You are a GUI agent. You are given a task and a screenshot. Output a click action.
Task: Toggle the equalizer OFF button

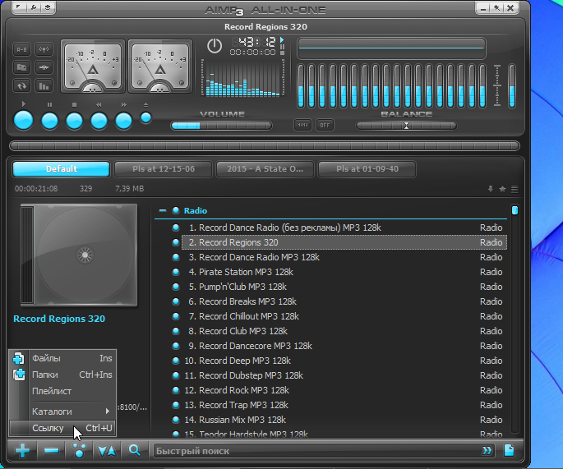click(325, 125)
